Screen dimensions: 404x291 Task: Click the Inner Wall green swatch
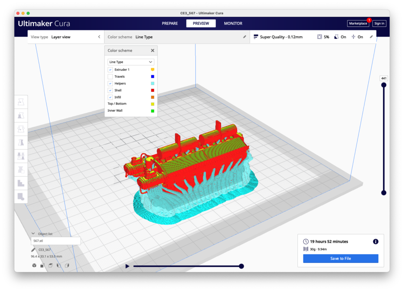click(x=153, y=111)
